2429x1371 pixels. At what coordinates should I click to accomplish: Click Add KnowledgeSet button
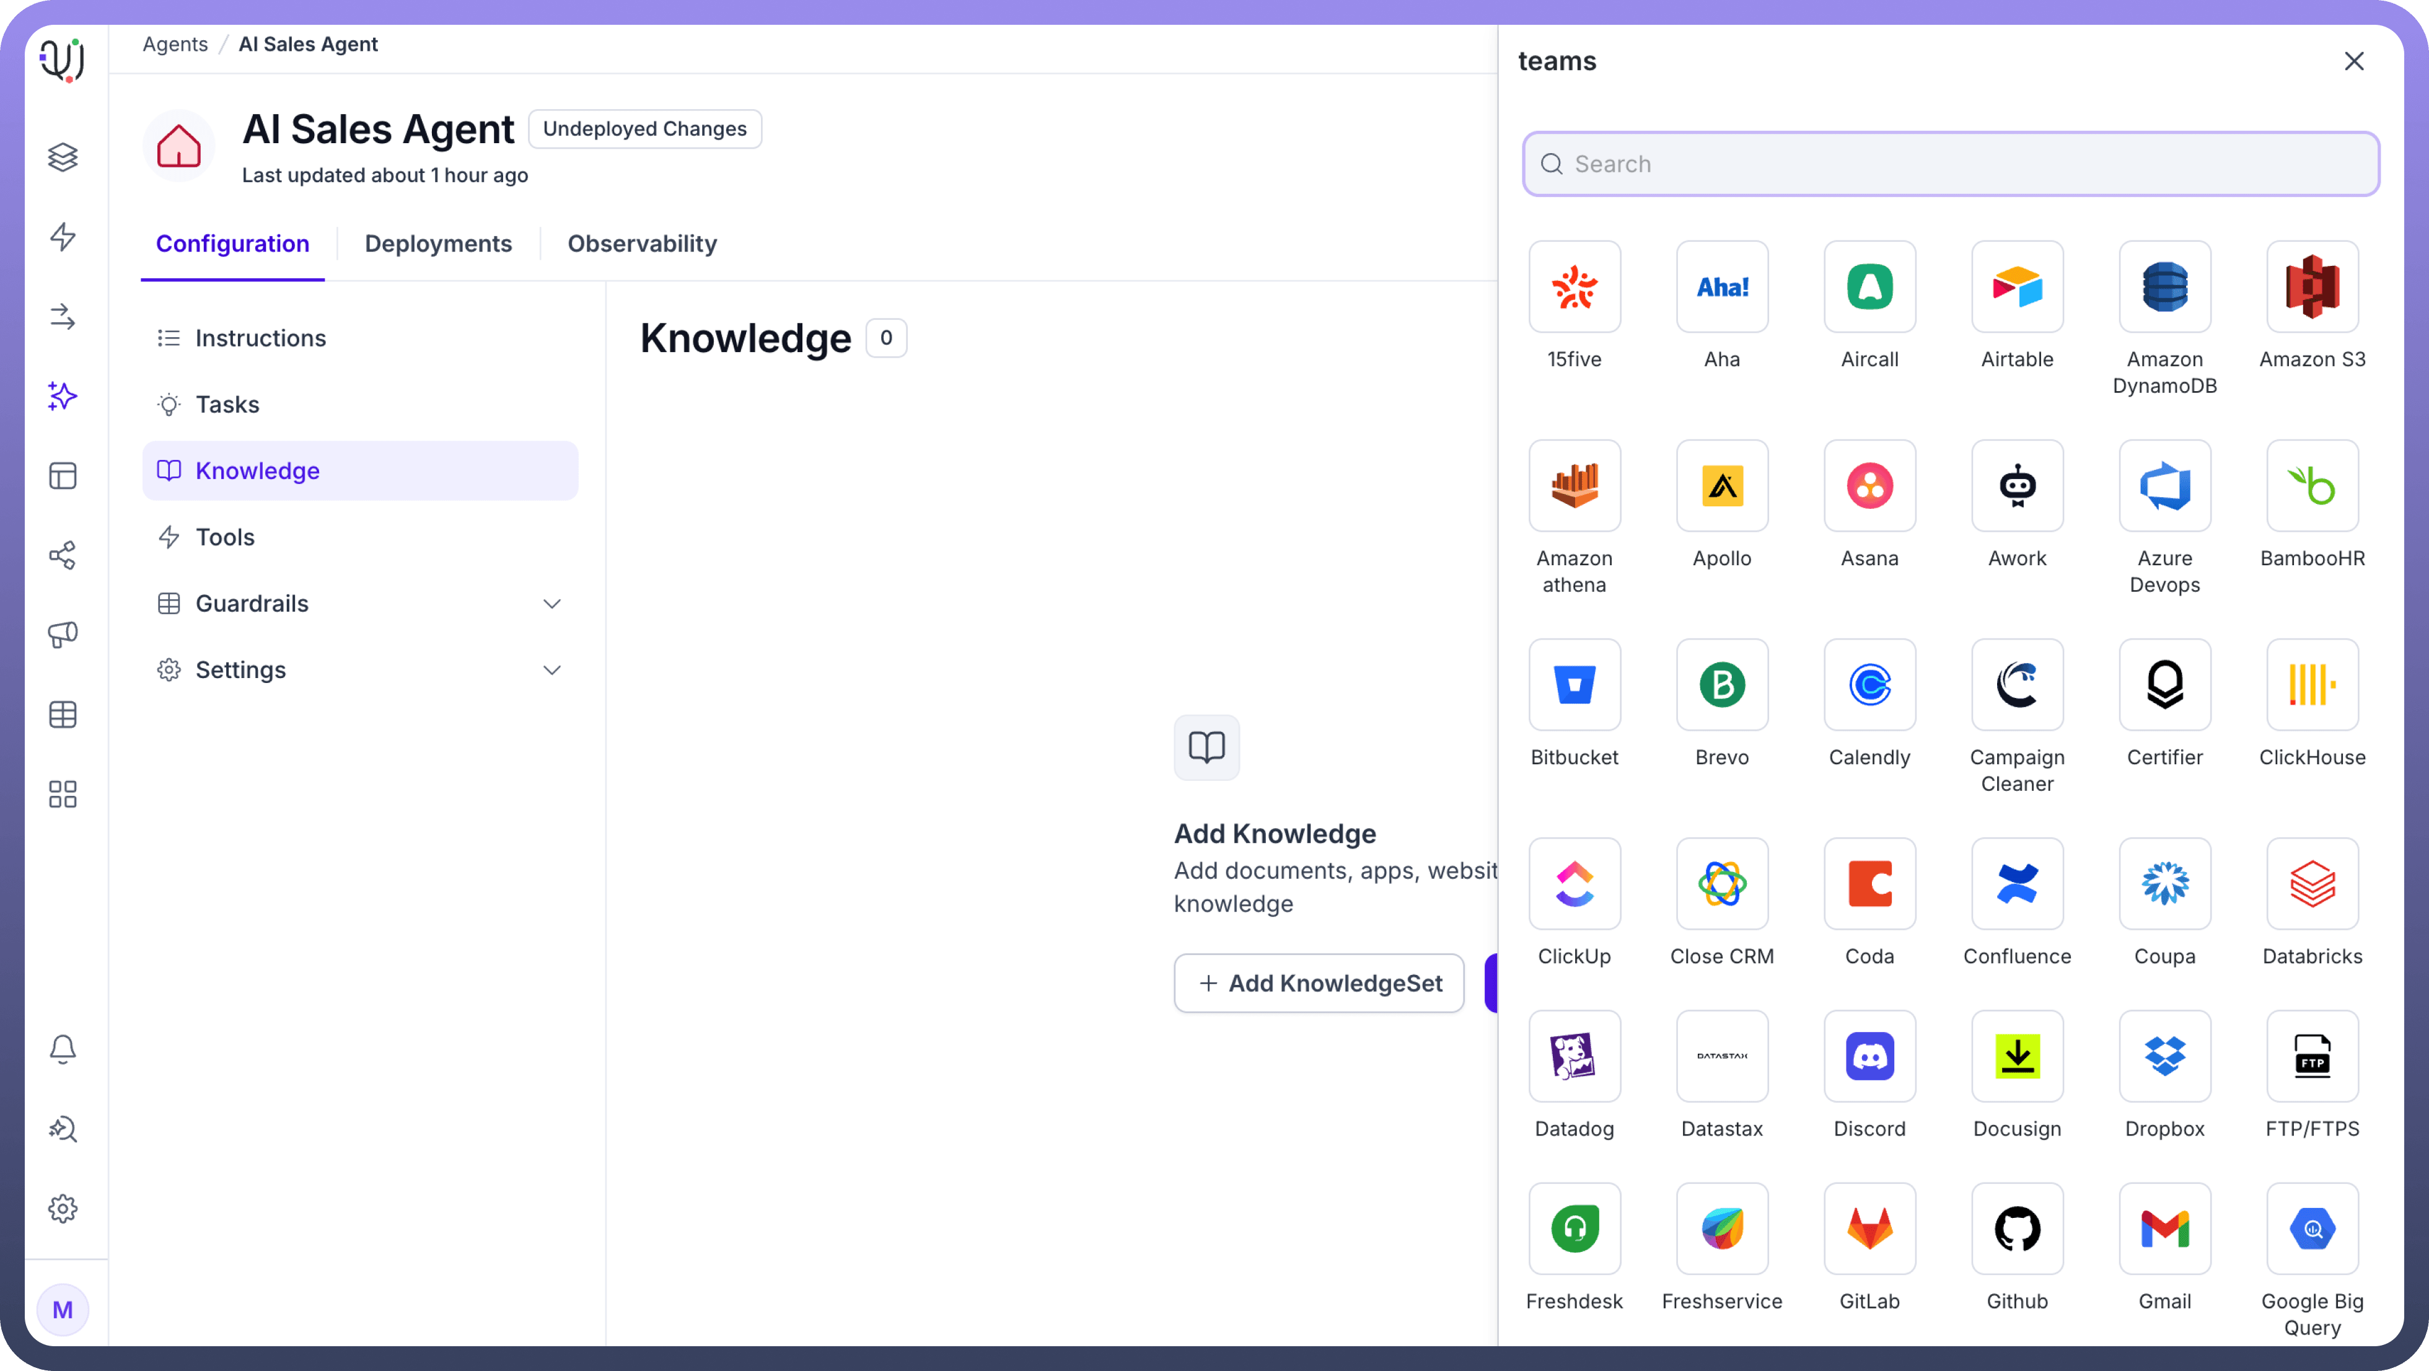pyautogui.click(x=1318, y=982)
